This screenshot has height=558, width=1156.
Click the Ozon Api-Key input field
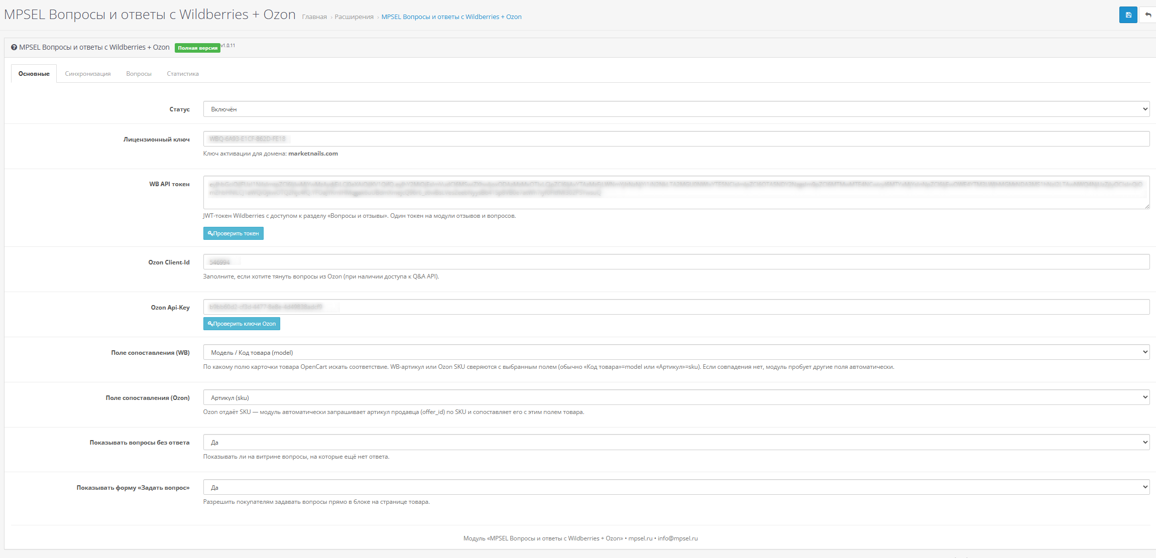(x=676, y=307)
